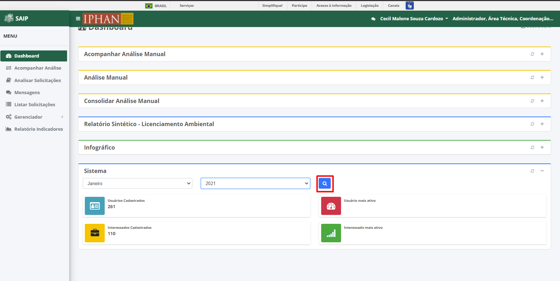Collapse the Sistema panel with minus

[x=542, y=171]
